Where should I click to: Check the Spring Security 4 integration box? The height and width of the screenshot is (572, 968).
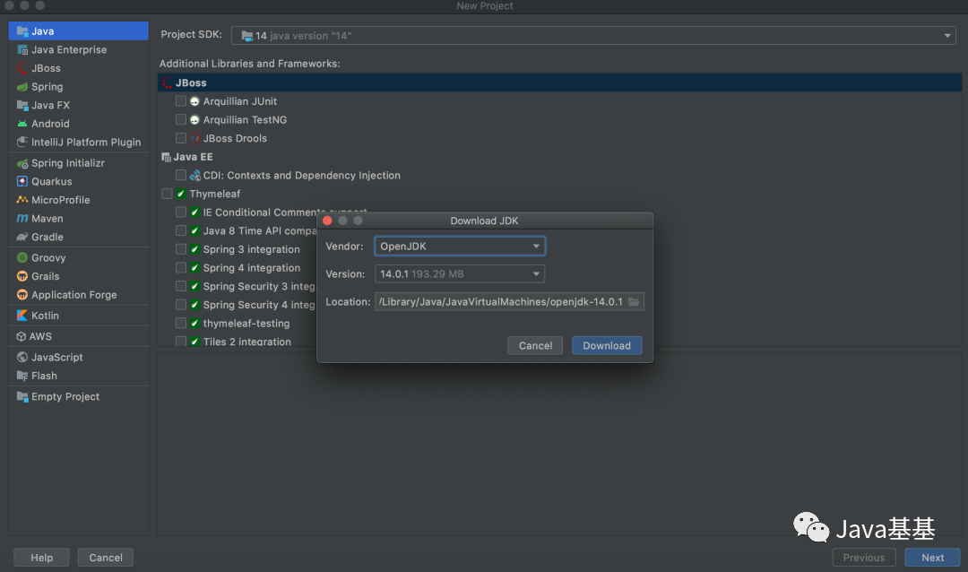pyautogui.click(x=181, y=305)
